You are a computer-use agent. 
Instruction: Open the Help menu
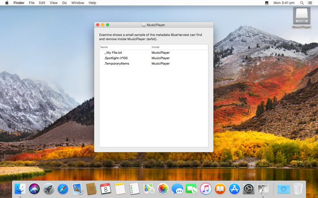[x=92, y=3]
